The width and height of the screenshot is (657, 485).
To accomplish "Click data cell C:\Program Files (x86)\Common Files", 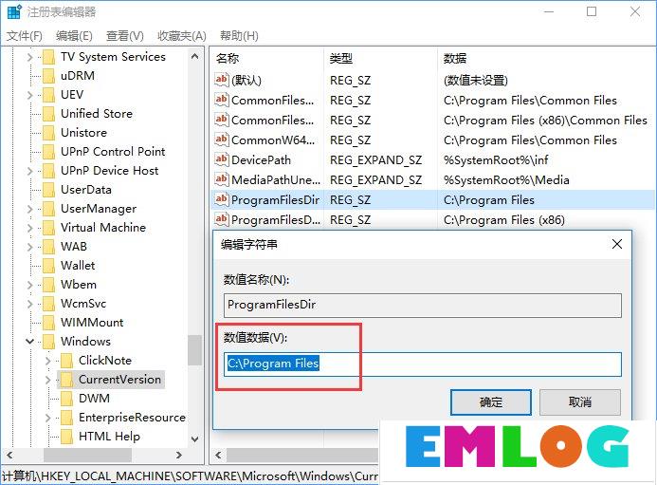I will [545, 121].
